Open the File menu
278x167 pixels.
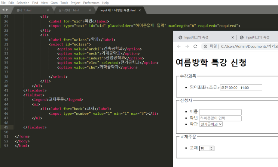[x=3, y=3]
